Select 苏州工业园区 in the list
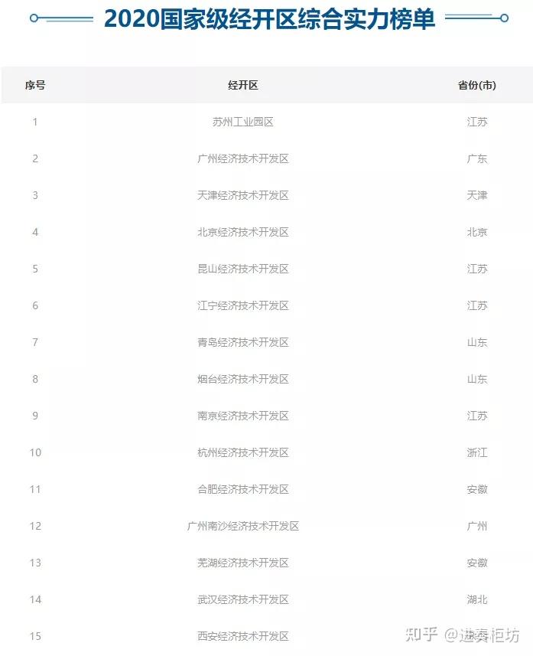Screen dimensions: 533x656 click(243, 122)
